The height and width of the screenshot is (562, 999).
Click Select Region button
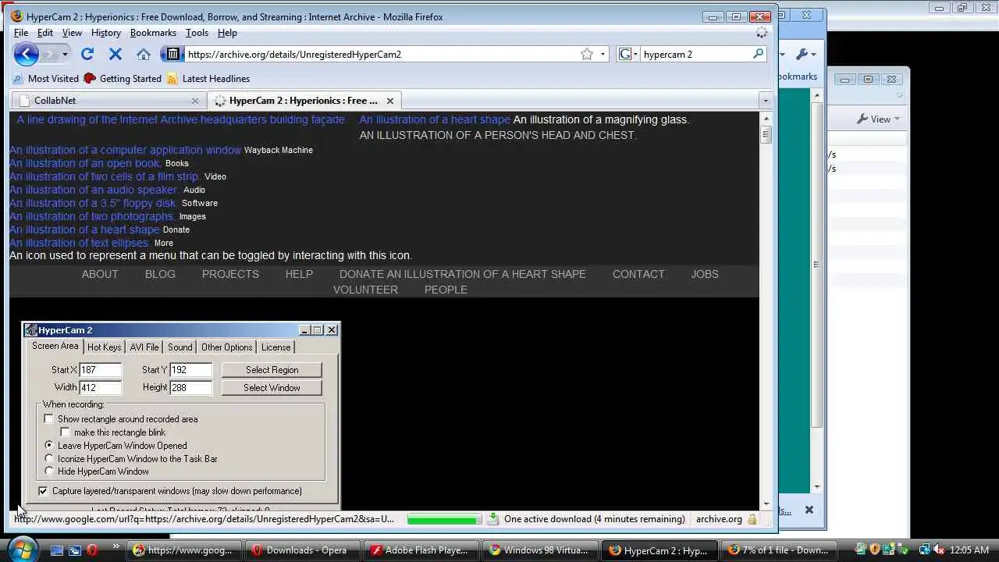point(272,370)
